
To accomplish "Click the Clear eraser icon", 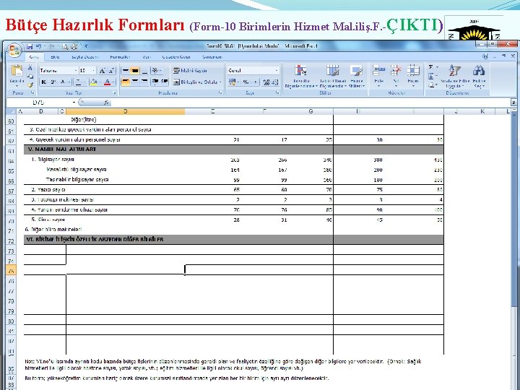I will 433,85.
